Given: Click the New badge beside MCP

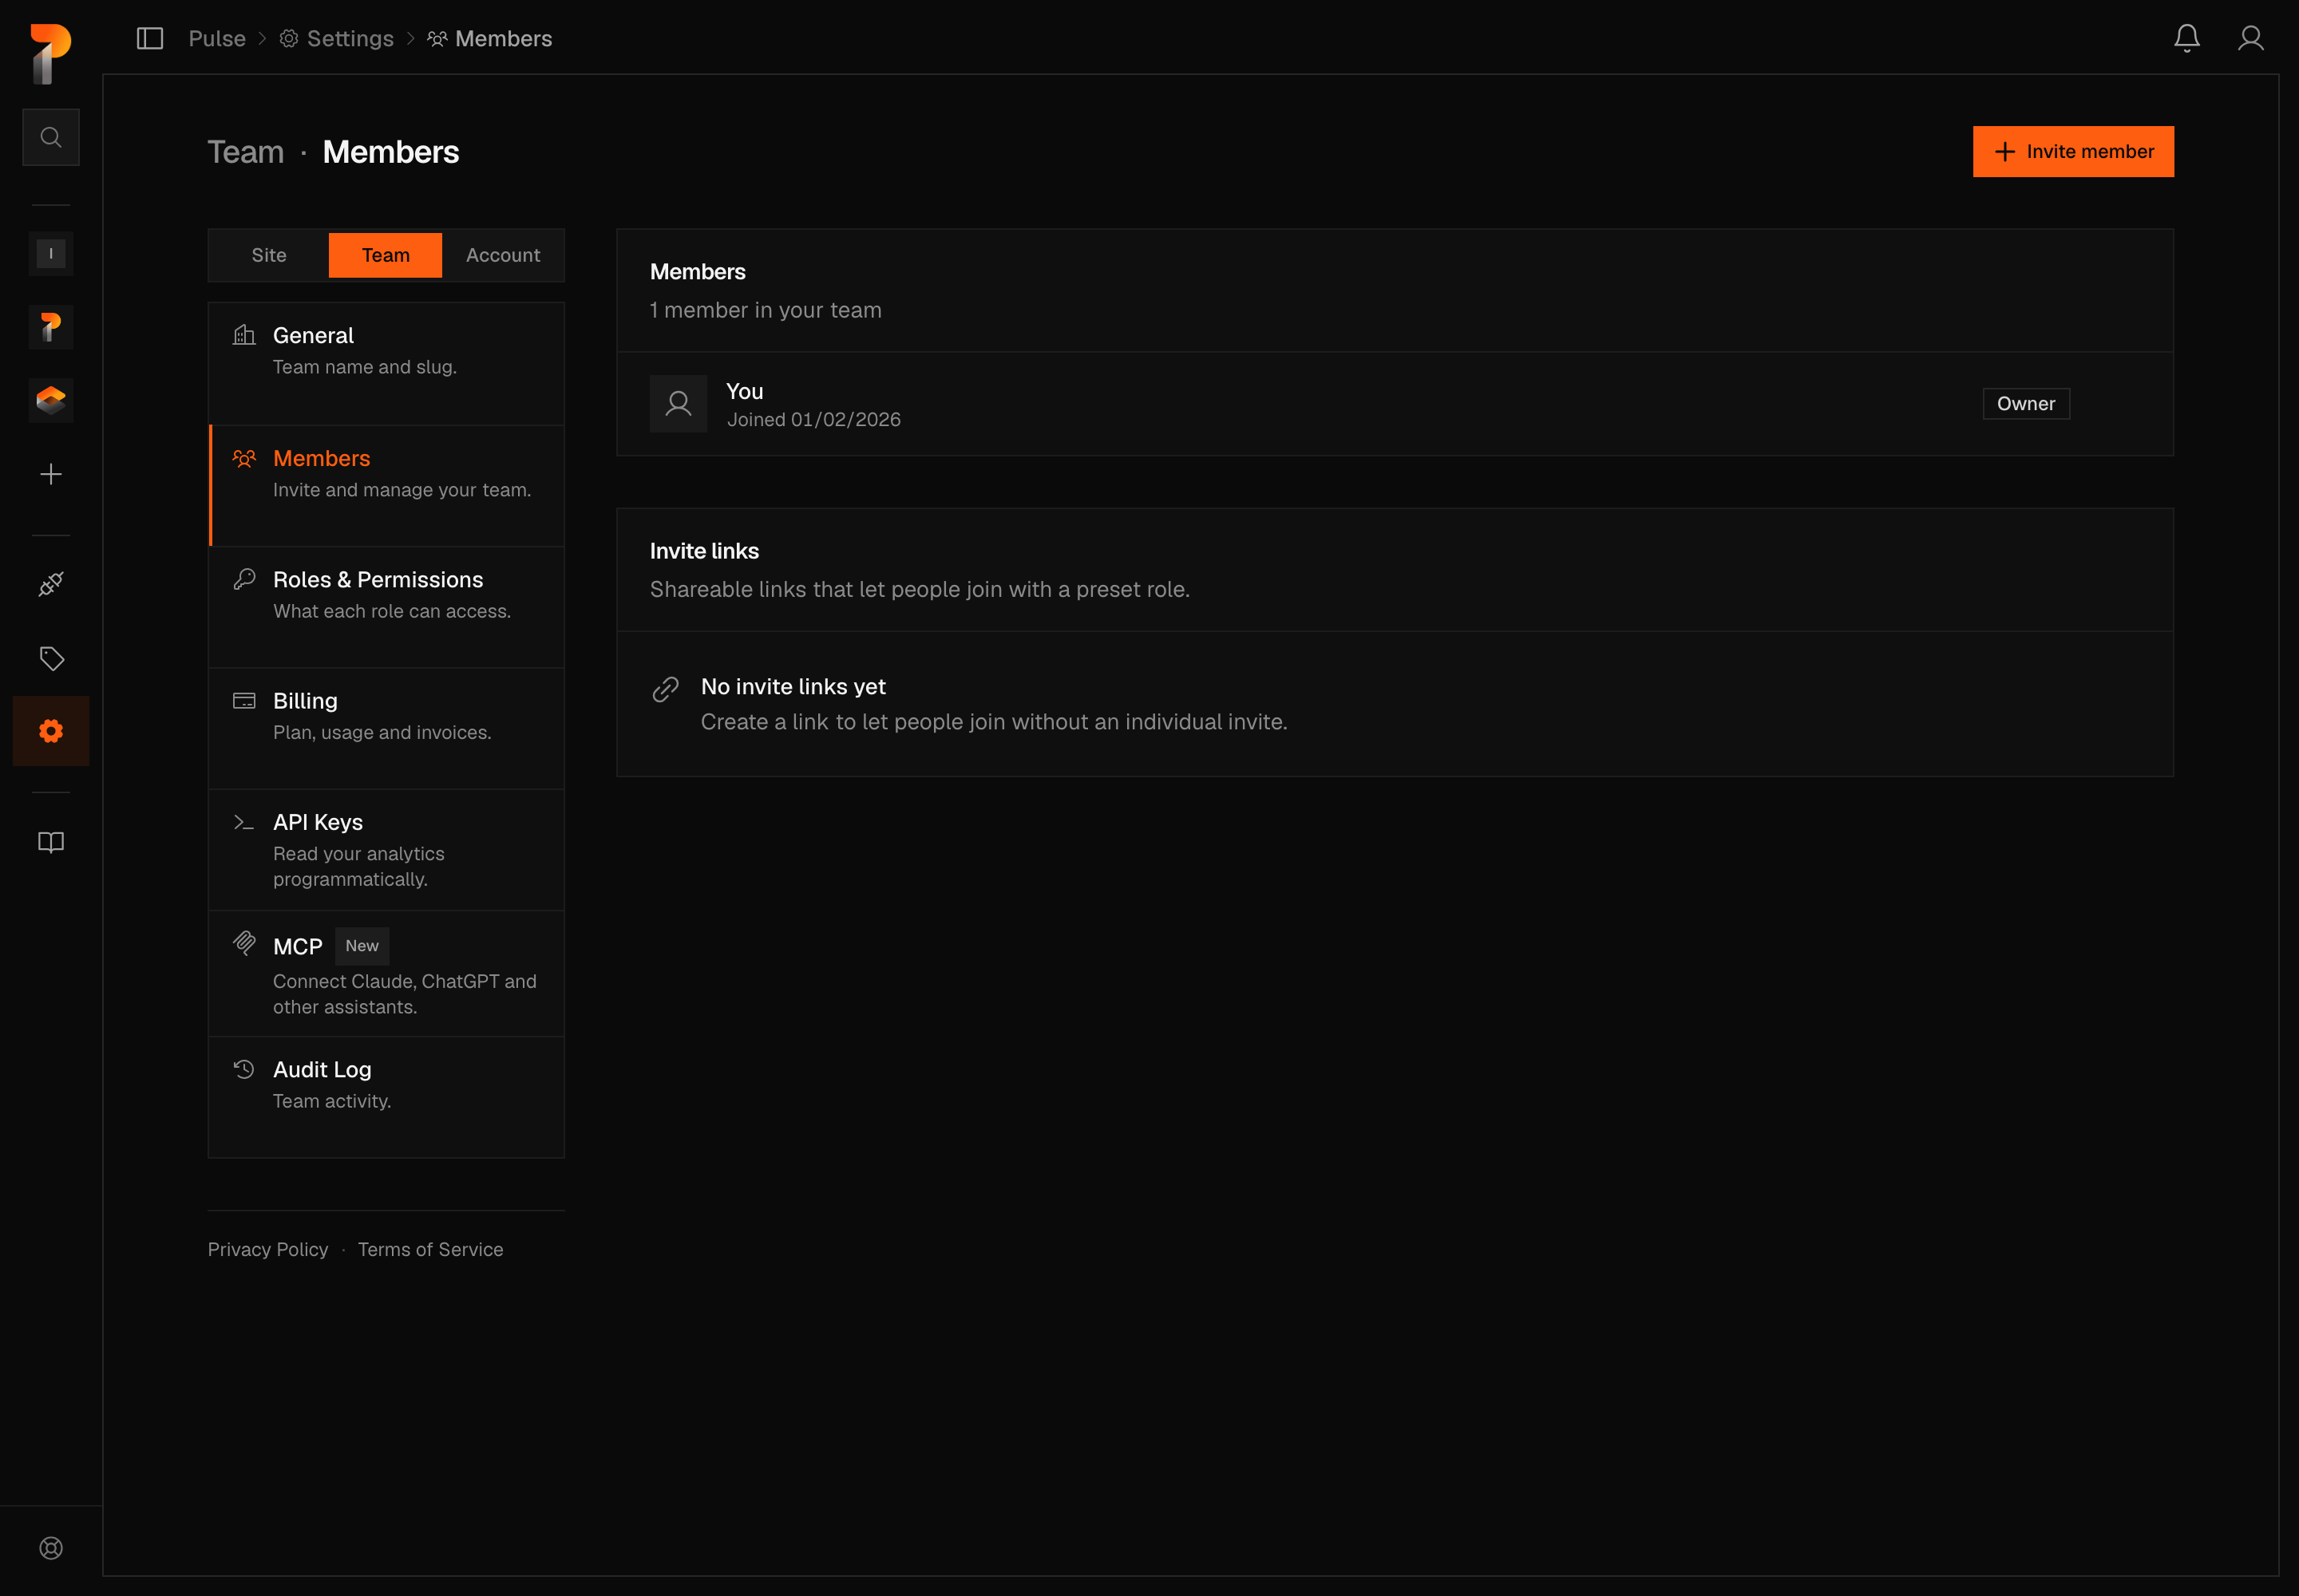Looking at the screenshot, I should click(362, 946).
